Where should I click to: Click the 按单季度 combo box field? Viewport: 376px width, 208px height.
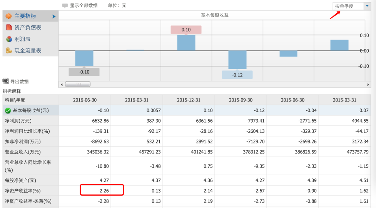pos(351,6)
